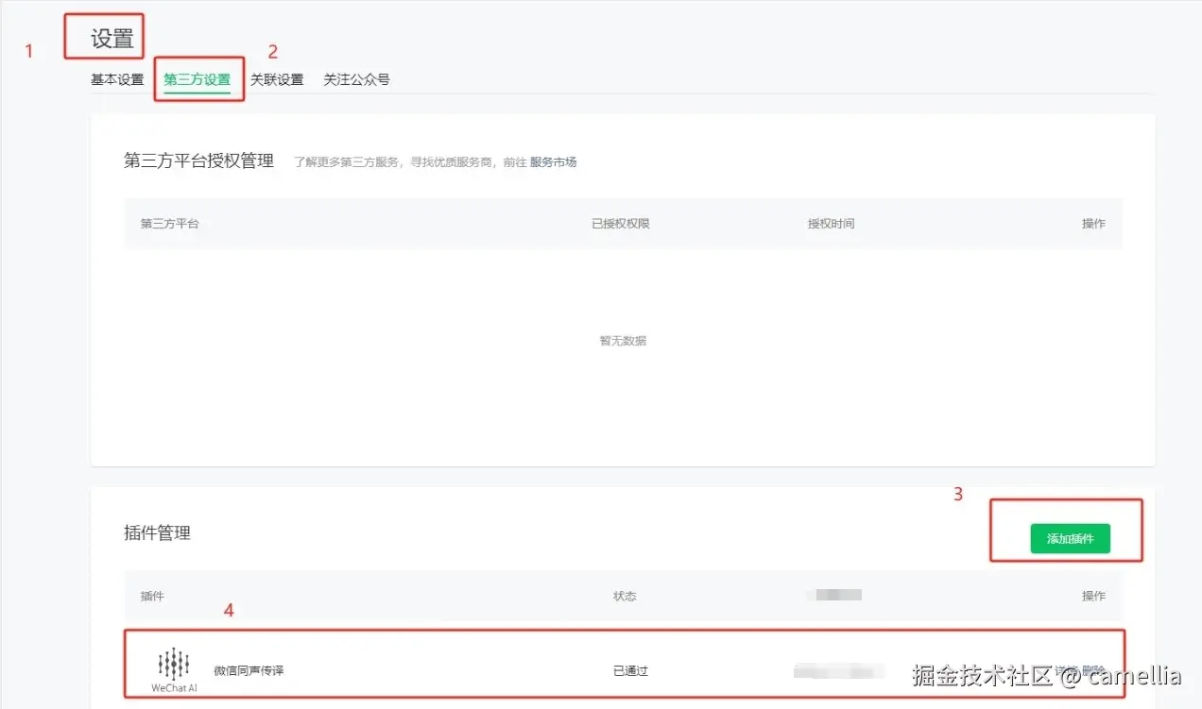Click the 第三方平台 column header
Viewport: 1202px width, 709px height.
click(170, 224)
